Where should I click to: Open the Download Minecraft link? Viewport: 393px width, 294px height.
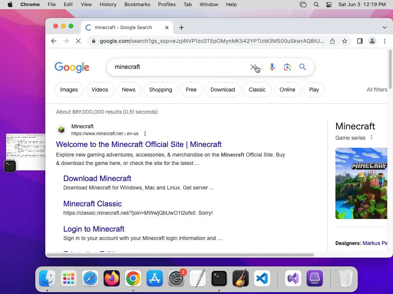(97, 178)
